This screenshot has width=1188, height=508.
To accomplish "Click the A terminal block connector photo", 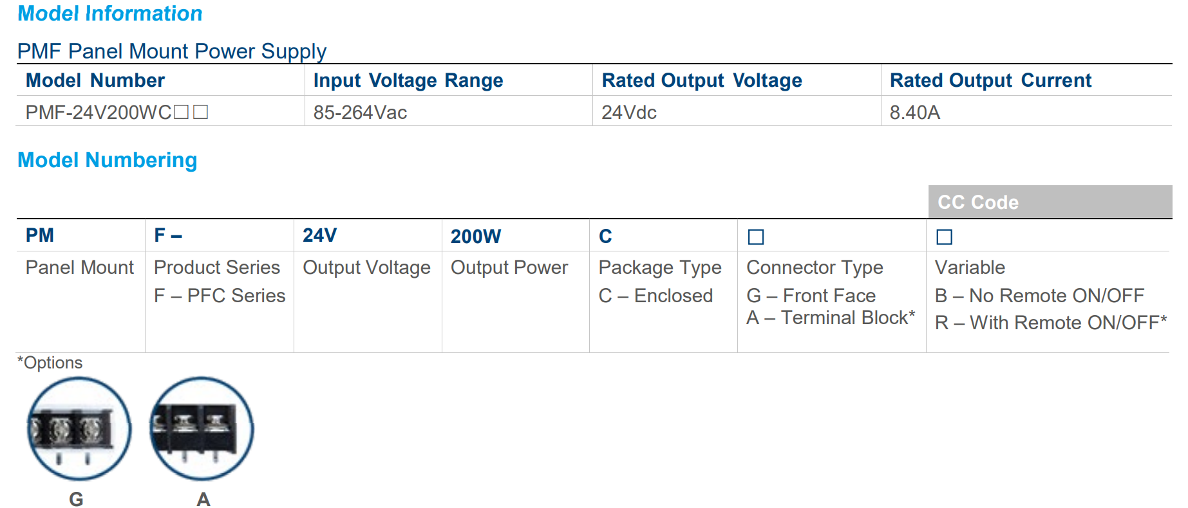I will click(202, 429).
